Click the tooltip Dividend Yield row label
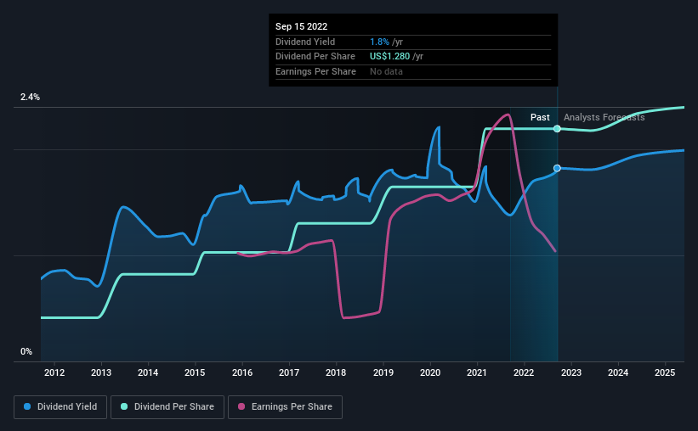 305,42
